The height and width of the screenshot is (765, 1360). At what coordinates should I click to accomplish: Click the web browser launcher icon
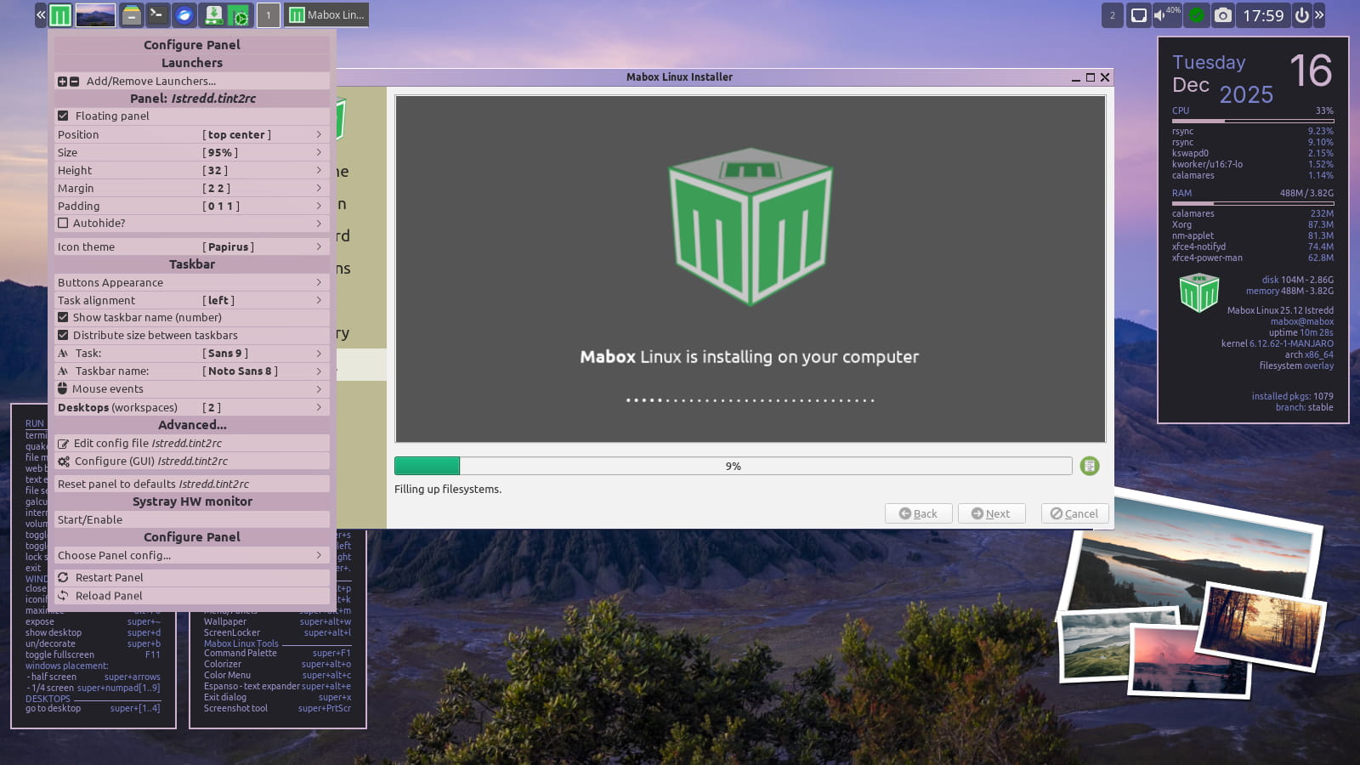pos(184,14)
